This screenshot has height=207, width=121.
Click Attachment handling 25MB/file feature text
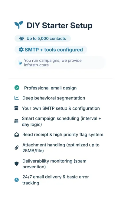(x=61, y=148)
